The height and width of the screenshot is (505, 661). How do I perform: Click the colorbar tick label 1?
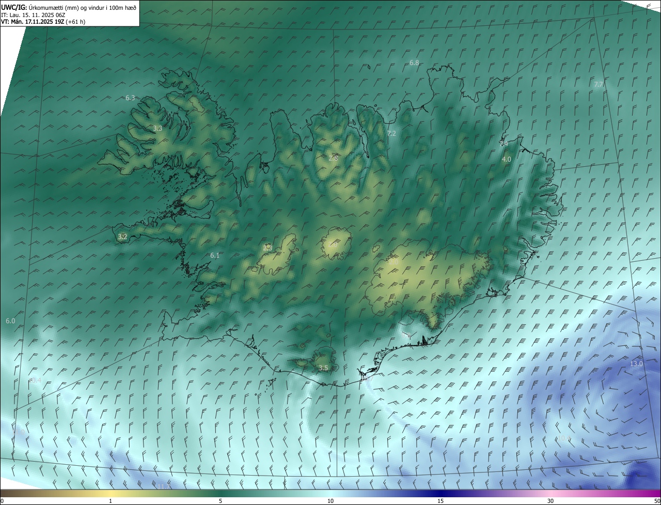(111, 501)
